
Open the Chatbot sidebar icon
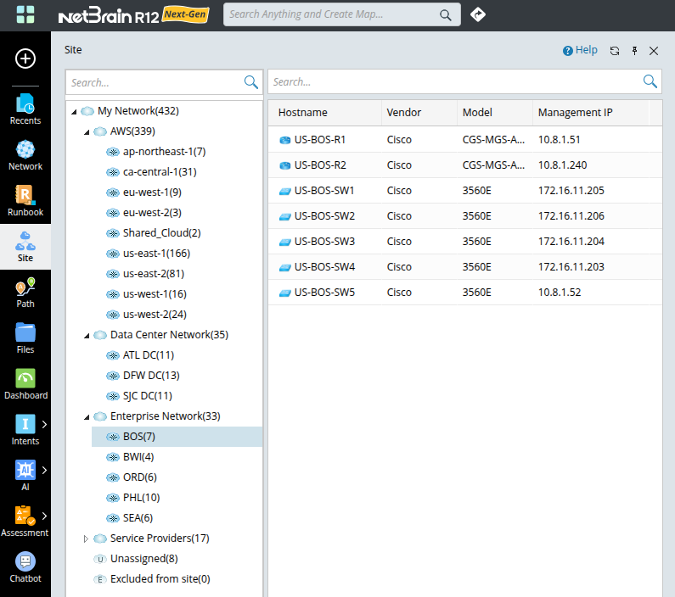[25, 565]
